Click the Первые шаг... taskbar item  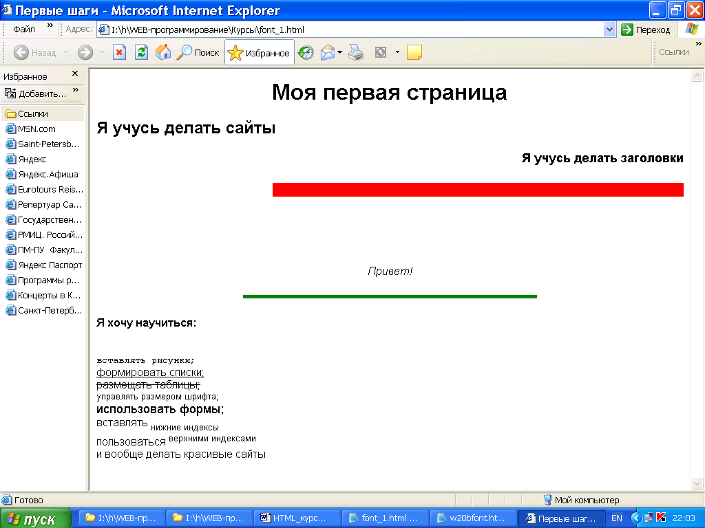click(x=561, y=518)
